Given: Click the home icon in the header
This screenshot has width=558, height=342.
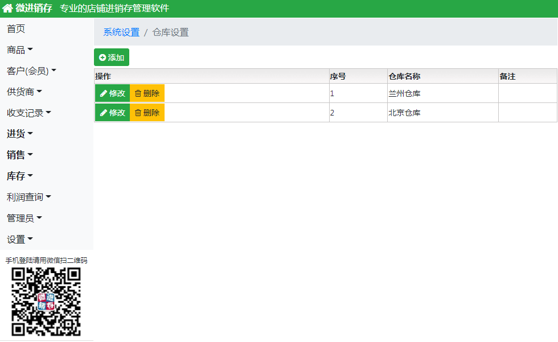Looking at the screenshot, I should click(x=7, y=8).
